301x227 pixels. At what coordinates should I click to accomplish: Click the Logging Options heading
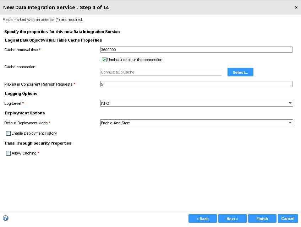[21, 93]
